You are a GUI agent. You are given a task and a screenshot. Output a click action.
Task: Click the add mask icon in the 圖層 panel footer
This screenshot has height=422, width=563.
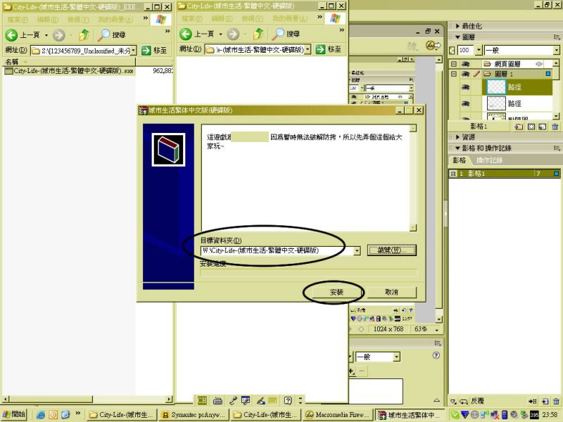point(531,127)
